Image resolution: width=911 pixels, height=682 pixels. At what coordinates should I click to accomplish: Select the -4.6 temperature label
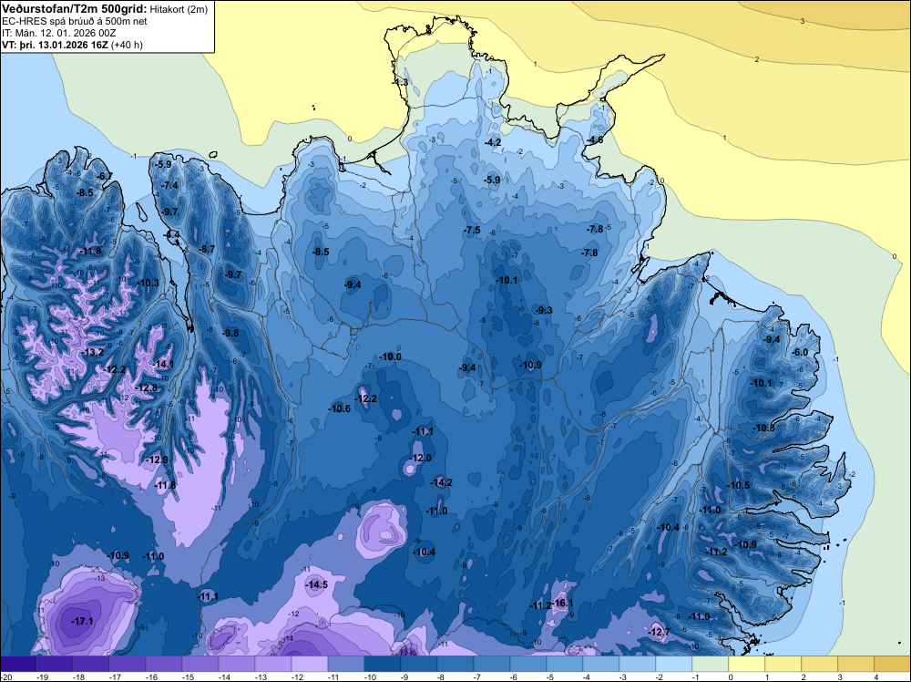[x=595, y=140]
